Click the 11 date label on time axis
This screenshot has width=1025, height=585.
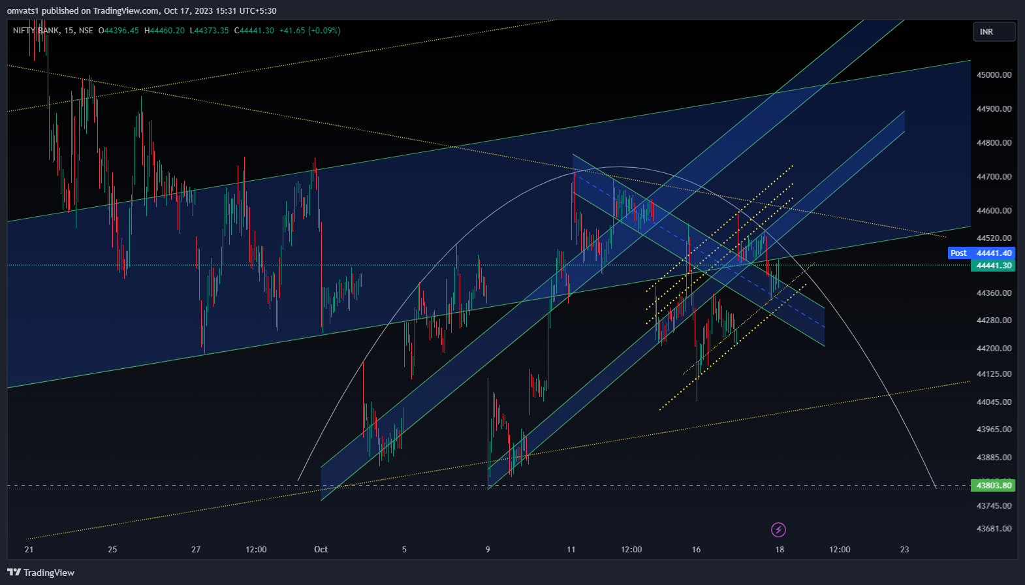click(571, 550)
